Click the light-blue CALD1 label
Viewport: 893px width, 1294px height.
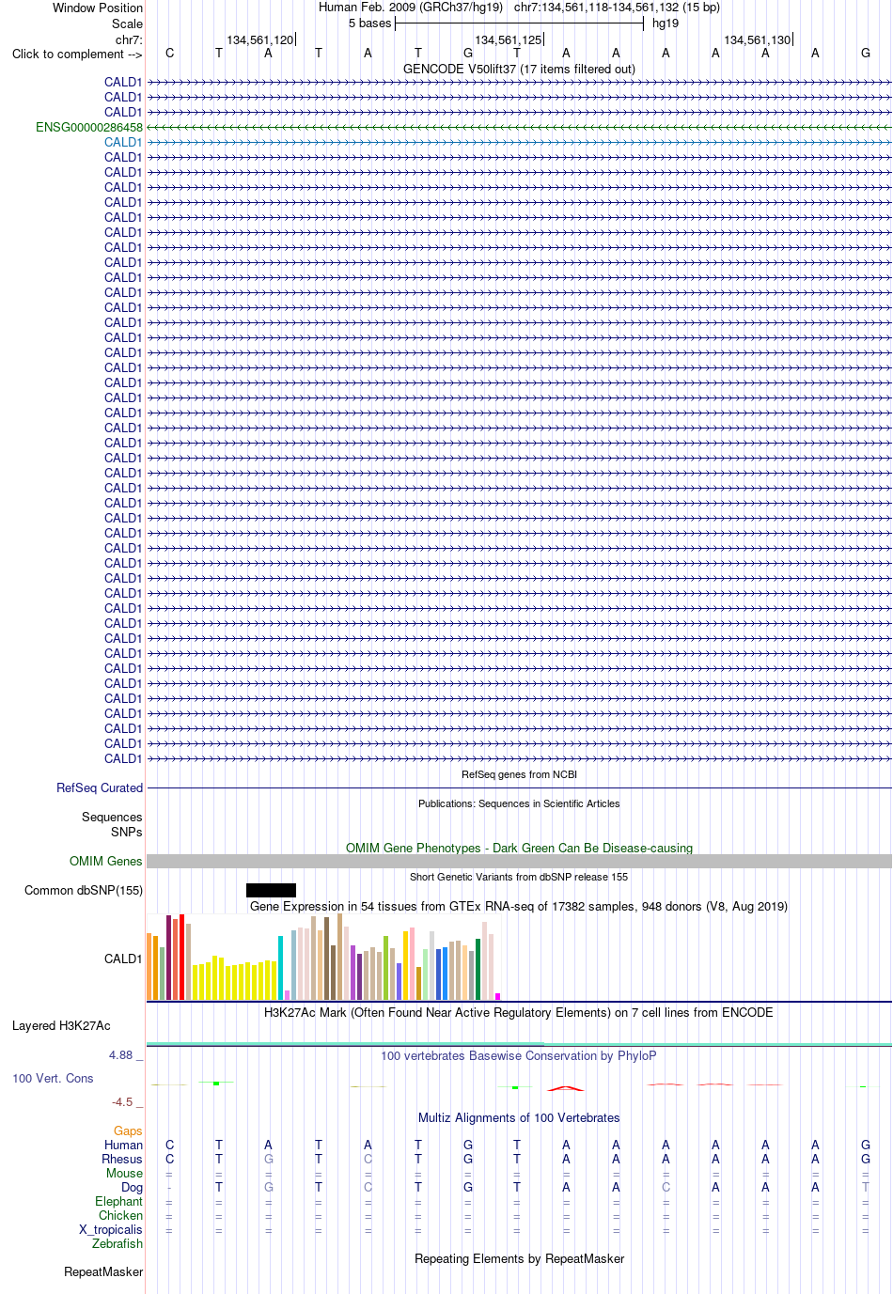(123, 142)
